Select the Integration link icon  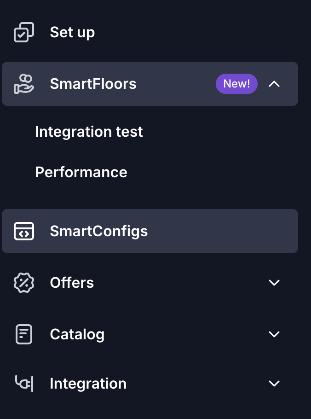coord(24,383)
